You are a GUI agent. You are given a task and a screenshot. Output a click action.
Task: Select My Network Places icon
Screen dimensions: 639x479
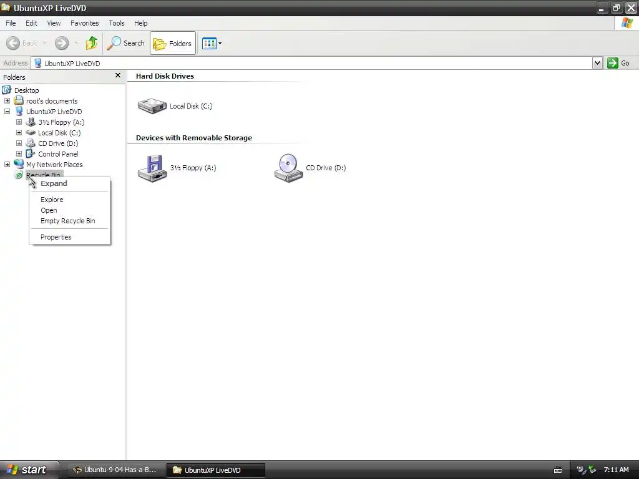(x=19, y=164)
